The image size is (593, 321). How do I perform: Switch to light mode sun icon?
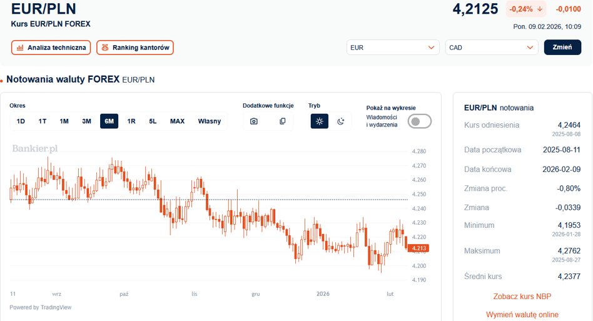(320, 121)
